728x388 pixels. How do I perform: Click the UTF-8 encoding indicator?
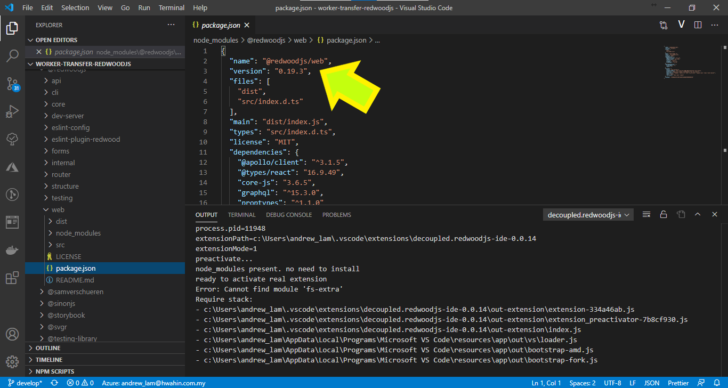coord(612,383)
